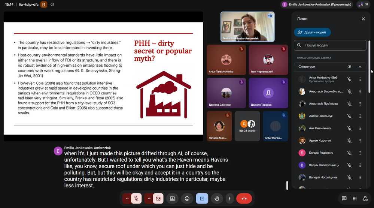
Task: Open options menu for Аня Пилипенко
Action: pos(360,128)
